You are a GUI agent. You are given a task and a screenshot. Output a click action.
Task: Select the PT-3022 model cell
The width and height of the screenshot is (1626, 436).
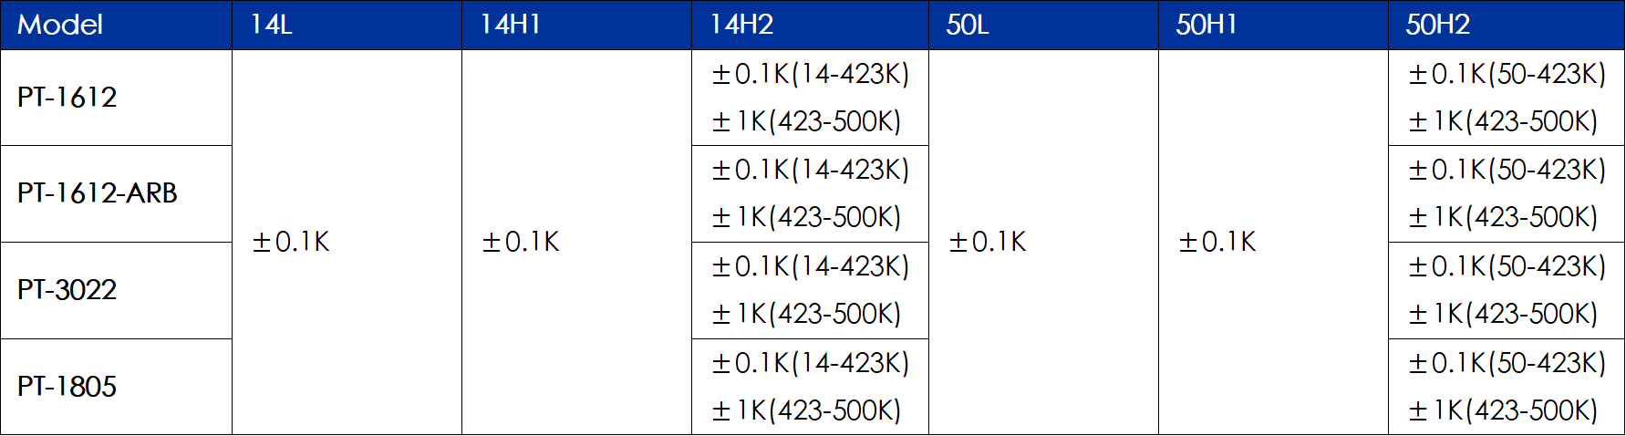(x=67, y=290)
